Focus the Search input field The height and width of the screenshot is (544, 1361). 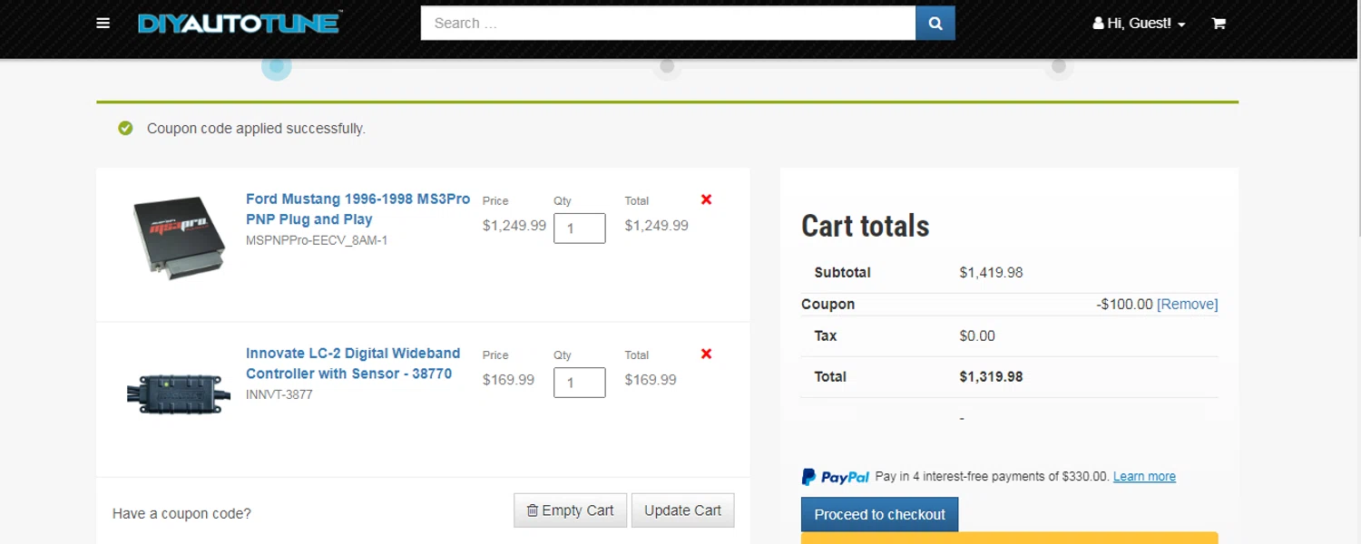click(668, 24)
